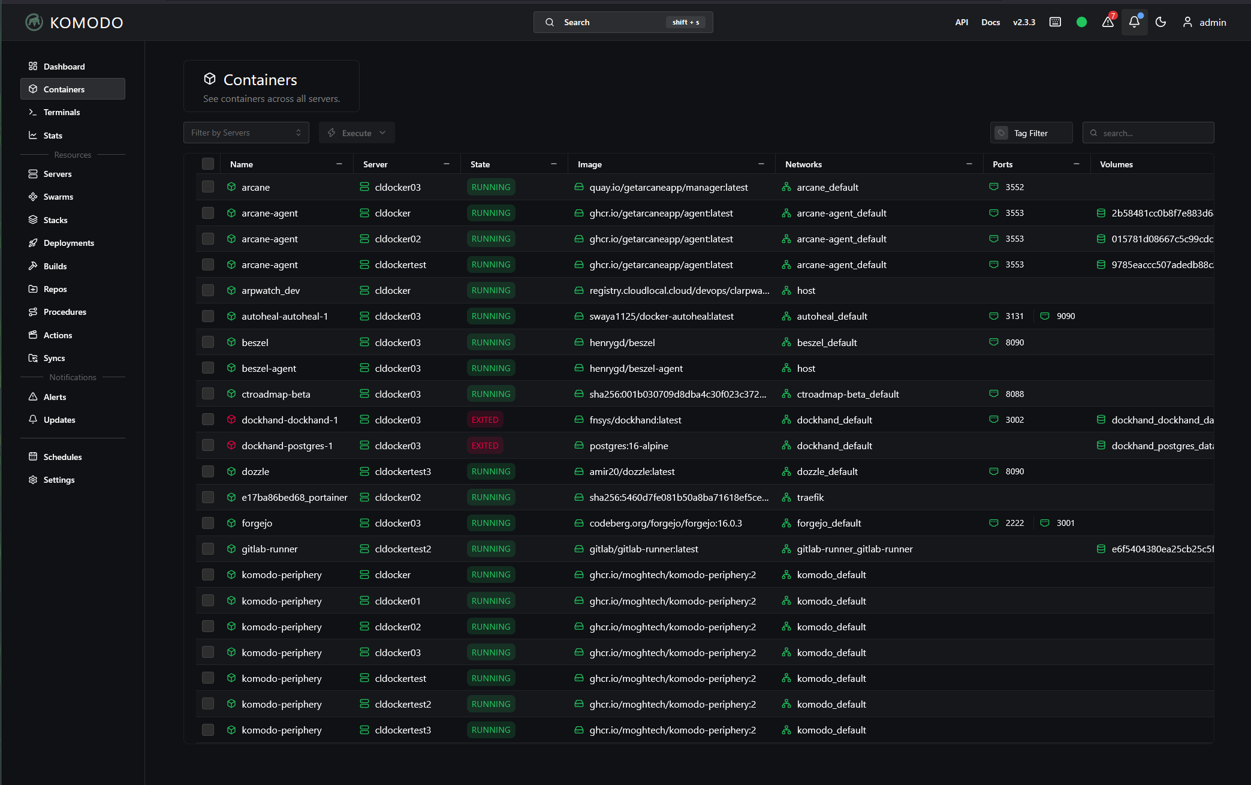This screenshot has width=1251, height=785.
Task: Check the box for e17ba86bed68_portainer row
Action: click(x=208, y=497)
